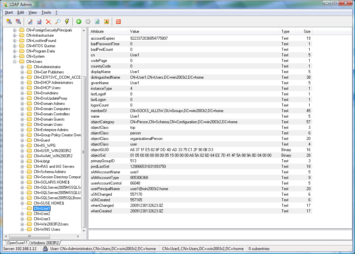
Task: Sort by the Value column header
Action: point(203,31)
